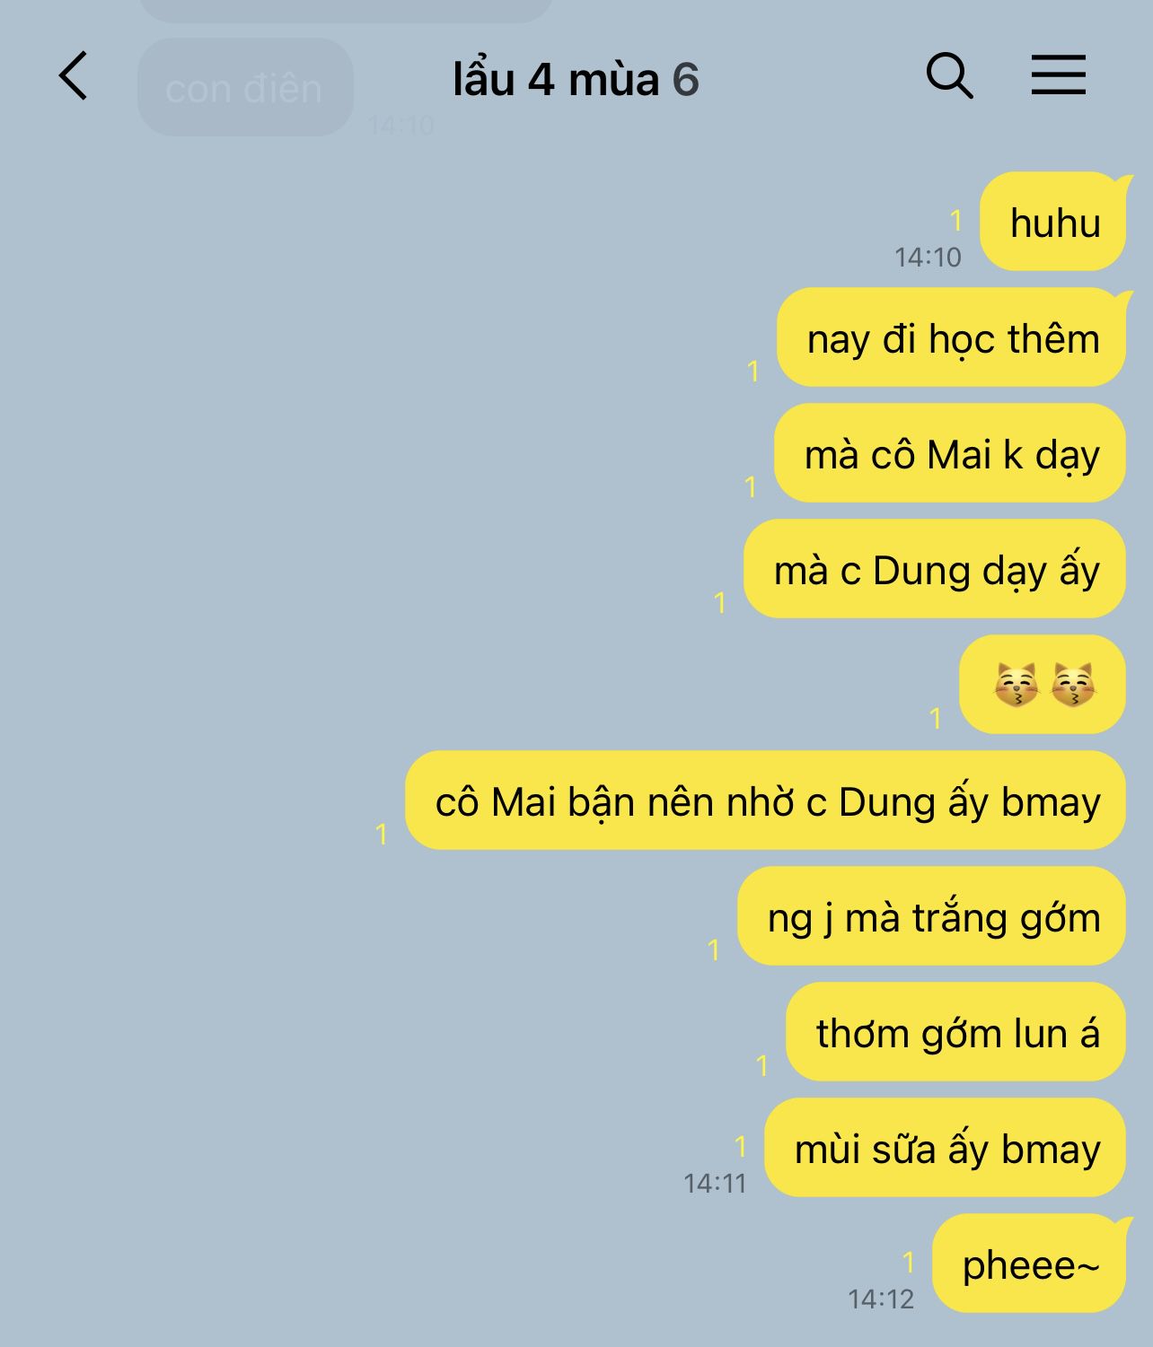Select the pheee~ message bubble
The height and width of the screenshot is (1347, 1153).
[1029, 1264]
